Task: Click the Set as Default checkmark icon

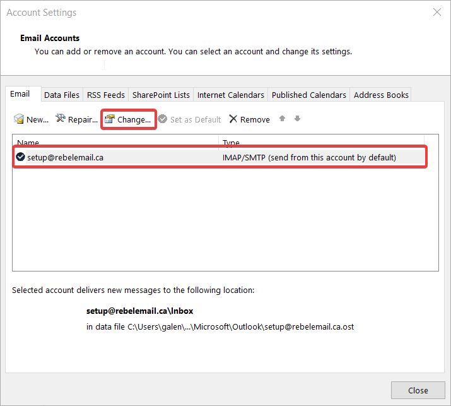Action: [163, 119]
